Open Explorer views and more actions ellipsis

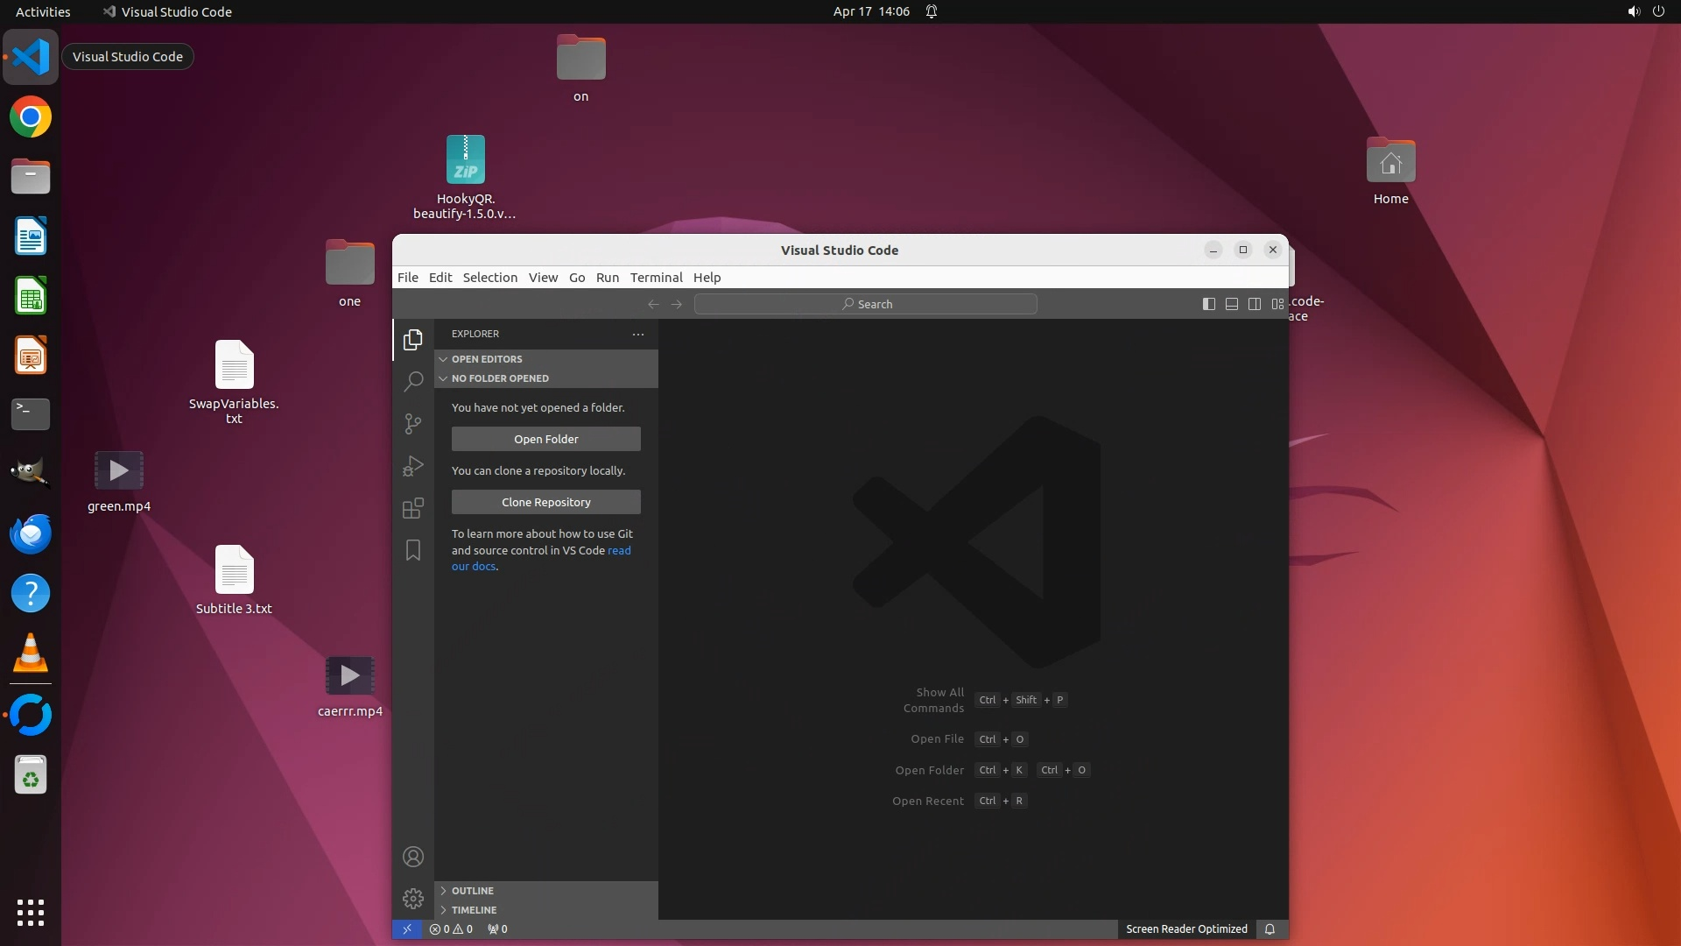pyautogui.click(x=638, y=334)
